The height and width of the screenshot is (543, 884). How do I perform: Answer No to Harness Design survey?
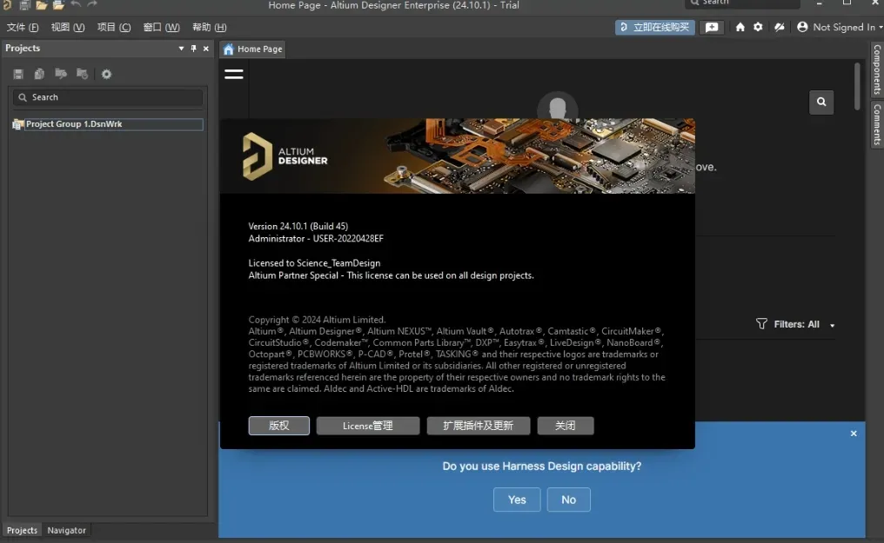click(569, 500)
